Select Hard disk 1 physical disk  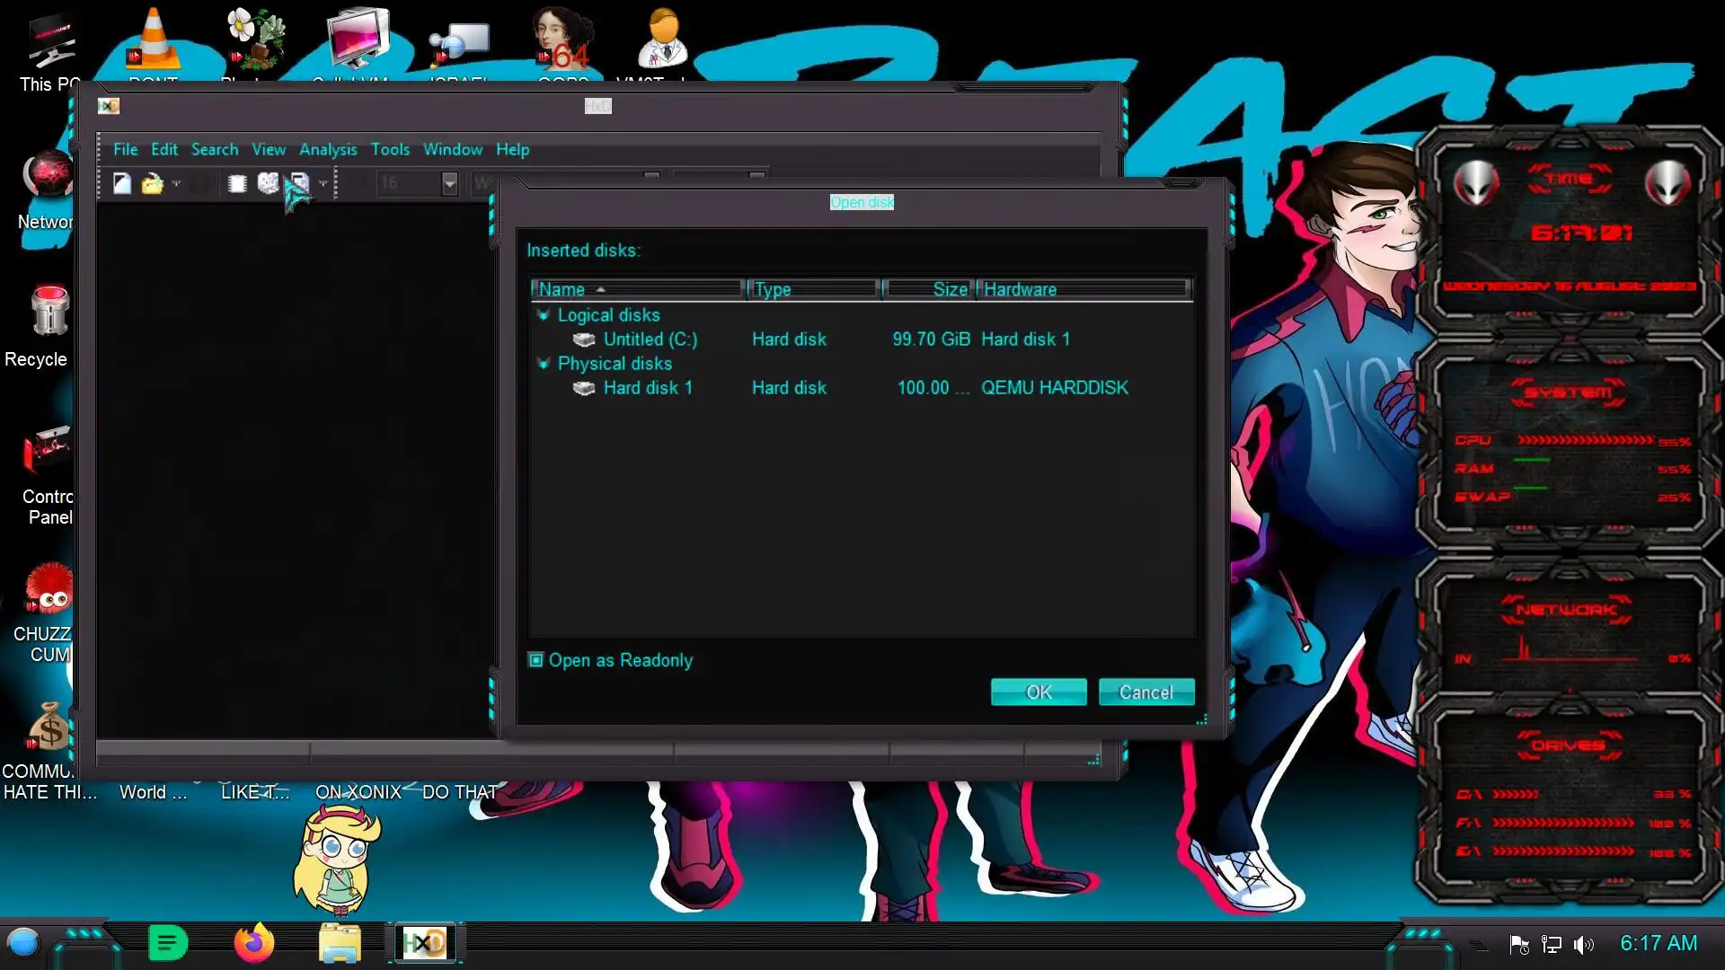(x=647, y=388)
